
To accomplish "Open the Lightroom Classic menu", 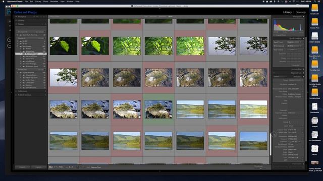I will point(15,2).
